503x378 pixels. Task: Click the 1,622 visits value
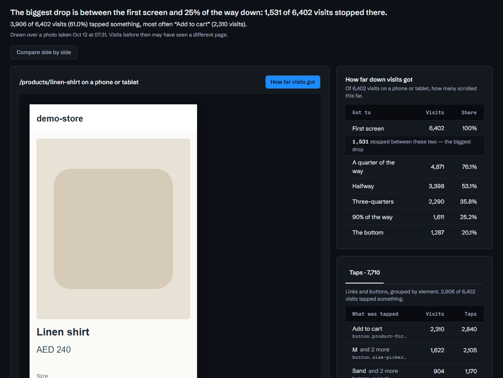pos(437,350)
